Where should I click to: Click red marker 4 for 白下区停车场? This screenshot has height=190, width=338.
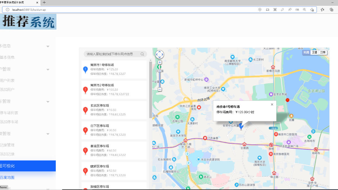click(86, 131)
